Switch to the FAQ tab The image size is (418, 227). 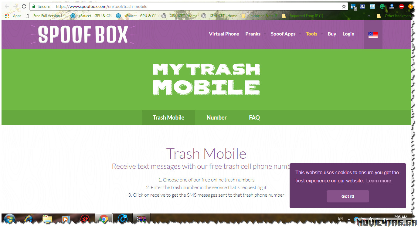[254, 117]
